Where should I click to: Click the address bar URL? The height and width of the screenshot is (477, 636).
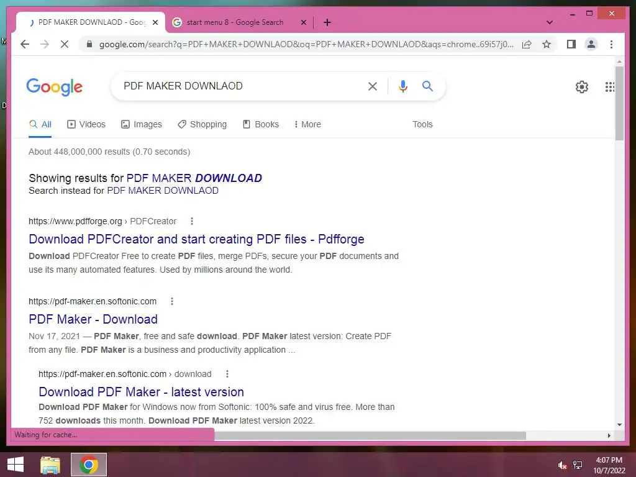click(306, 44)
